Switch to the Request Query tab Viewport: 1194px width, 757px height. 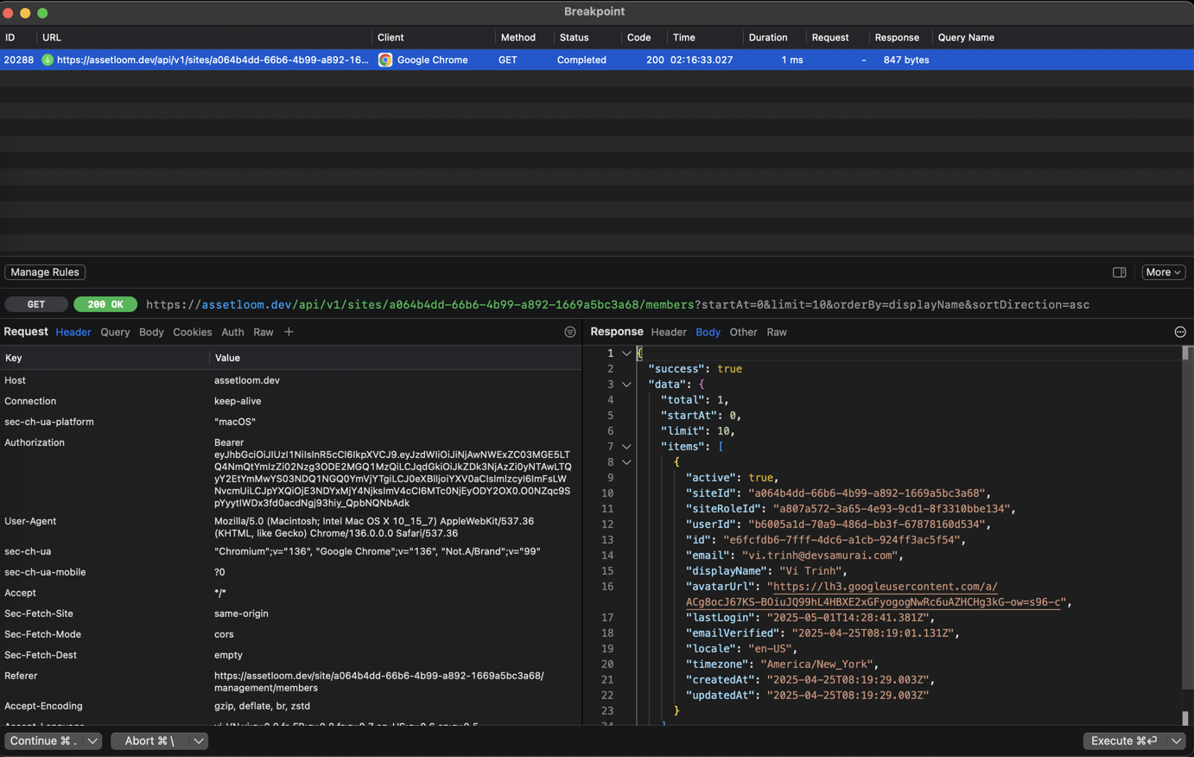click(115, 332)
